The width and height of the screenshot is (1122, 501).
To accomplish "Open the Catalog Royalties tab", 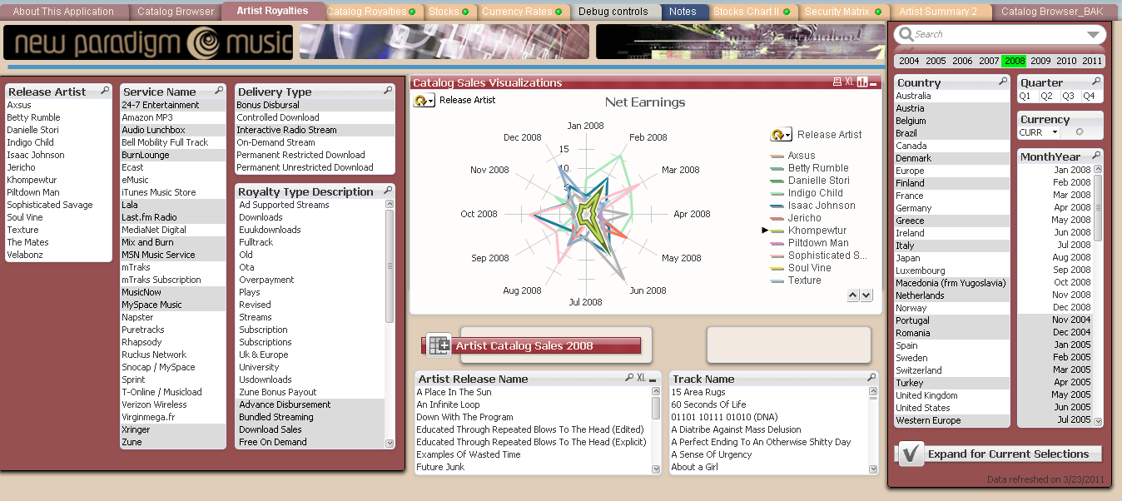I will click(371, 12).
